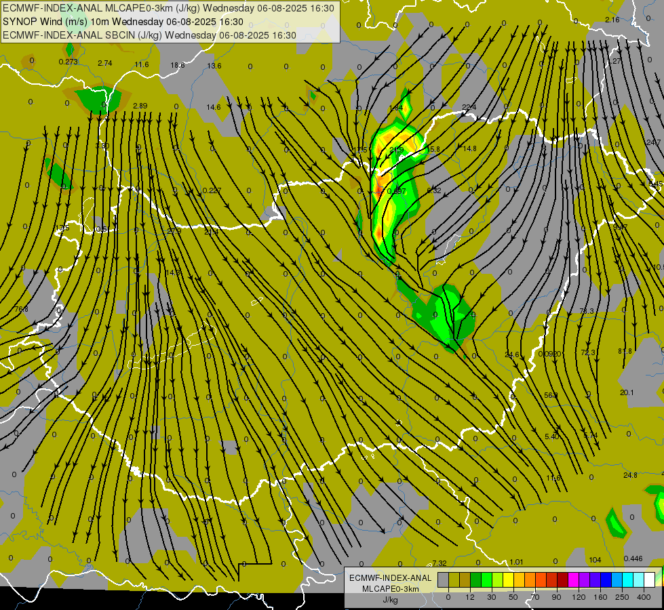Click the gray swatch in MLCAPE legend

point(444,579)
